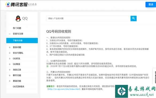This screenshot has width=156, height=98.
Task: Click the QQ penguin icon
Action: coord(18,18)
